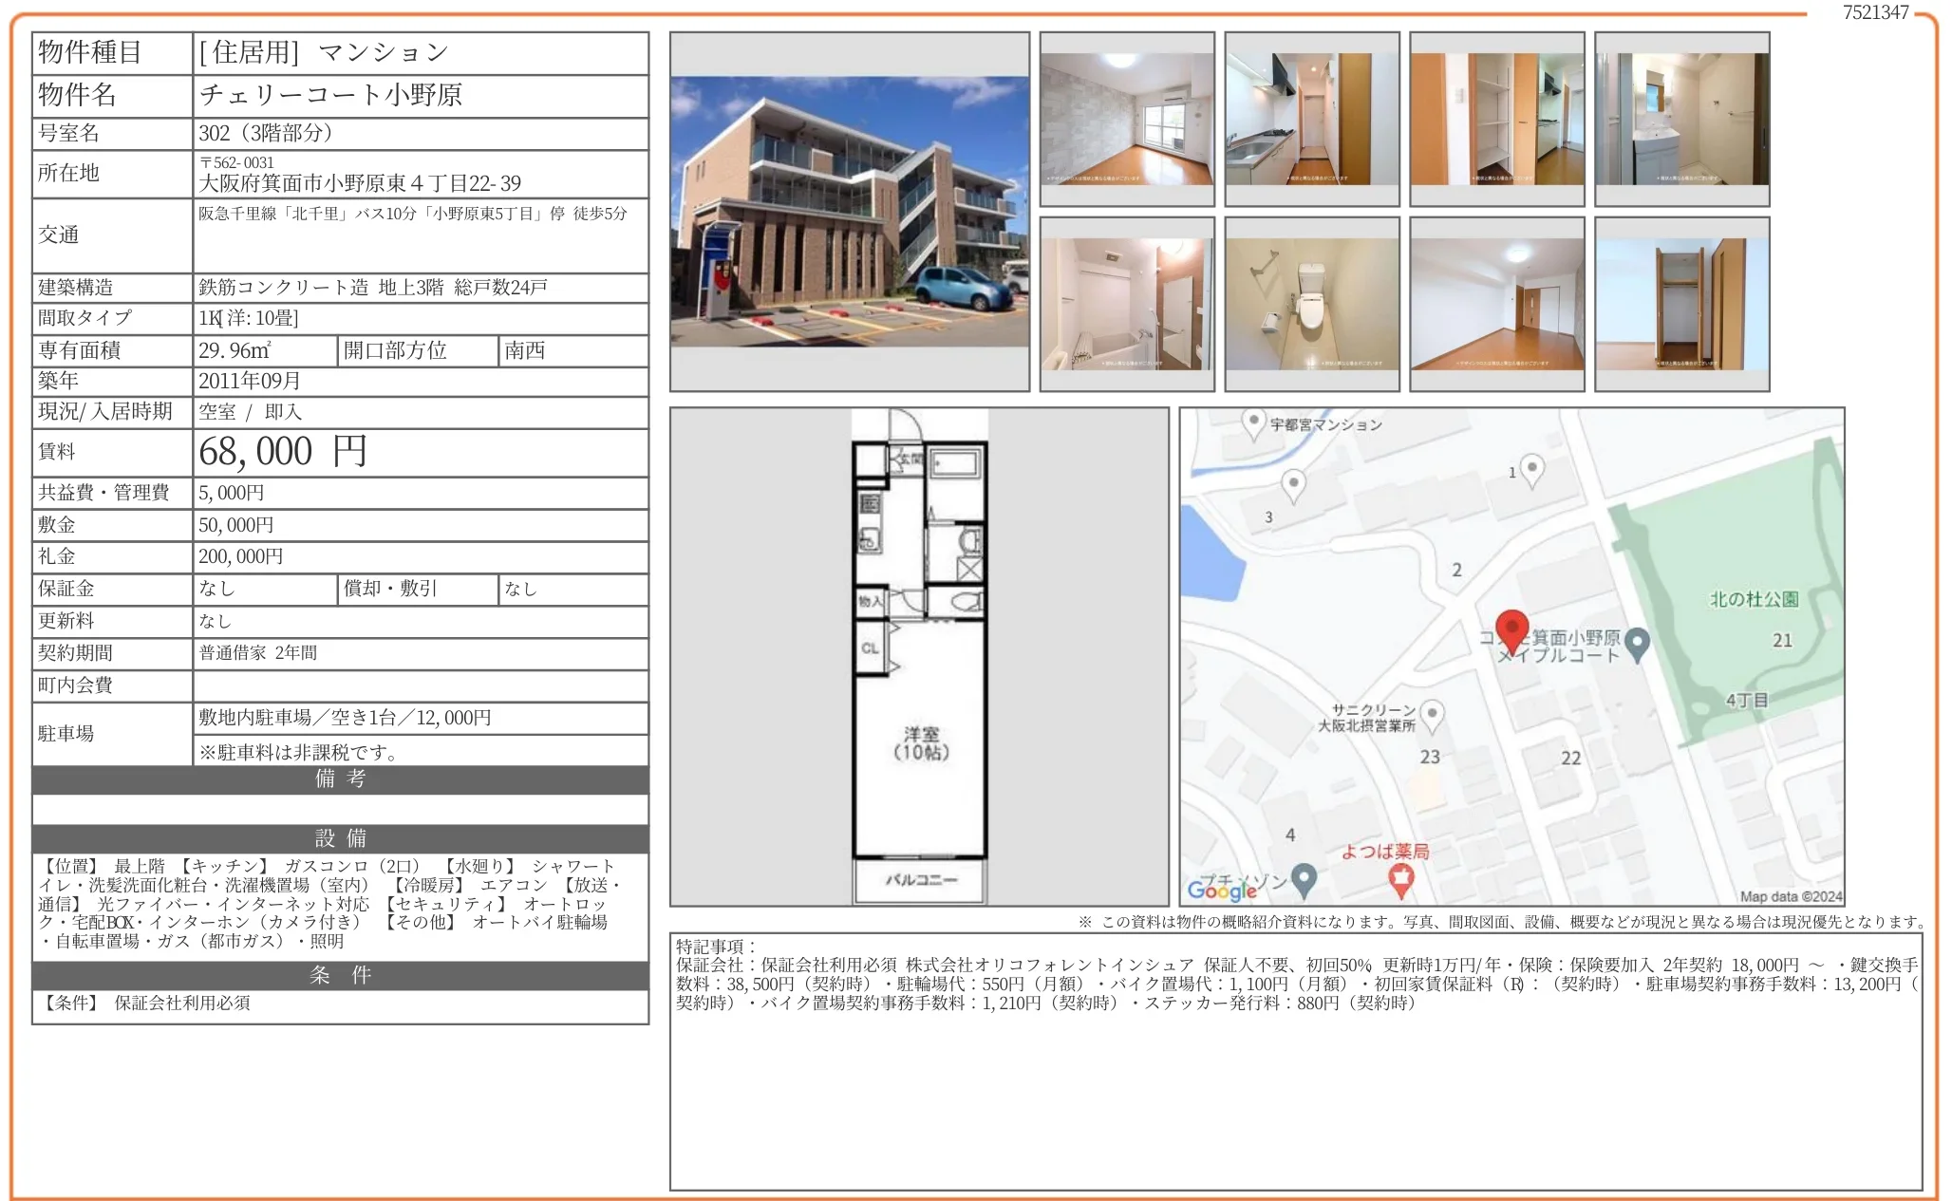
Task: Open the washbasin vanity photo thumbnail
Action: (1681, 120)
